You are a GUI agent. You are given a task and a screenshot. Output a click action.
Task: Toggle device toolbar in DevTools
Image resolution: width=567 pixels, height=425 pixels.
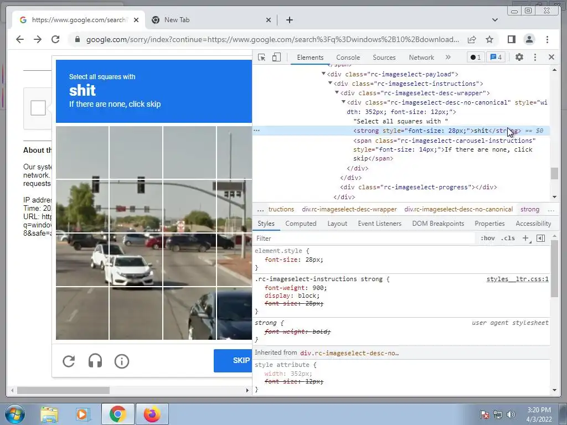[276, 57]
